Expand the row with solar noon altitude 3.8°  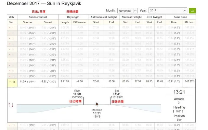point(10,44)
